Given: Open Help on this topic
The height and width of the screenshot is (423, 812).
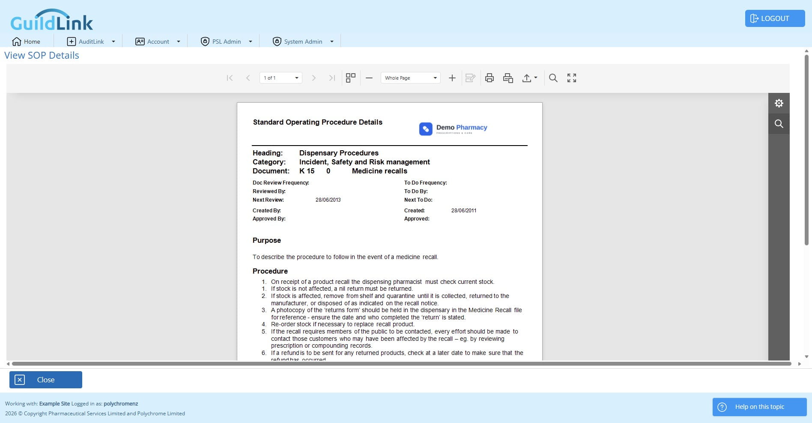Looking at the screenshot, I should click(759, 407).
